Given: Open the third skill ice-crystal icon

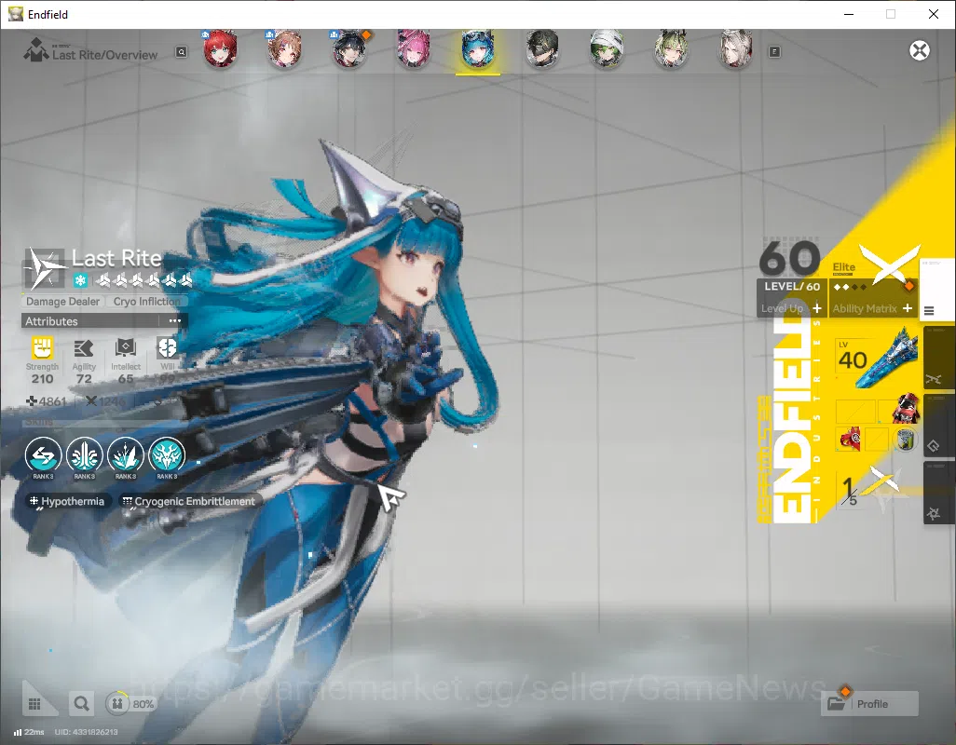Looking at the screenshot, I should point(126,455).
